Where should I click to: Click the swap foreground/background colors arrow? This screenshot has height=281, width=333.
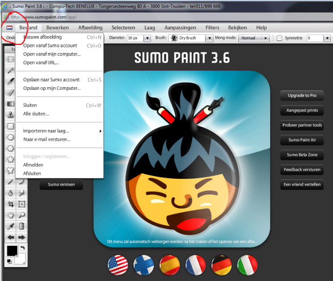point(23,248)
